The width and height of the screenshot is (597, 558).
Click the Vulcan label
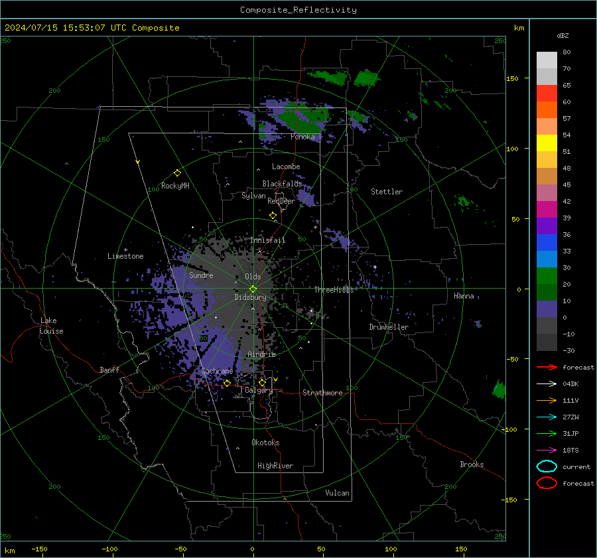pyautogui.click(x=338, y=493)
